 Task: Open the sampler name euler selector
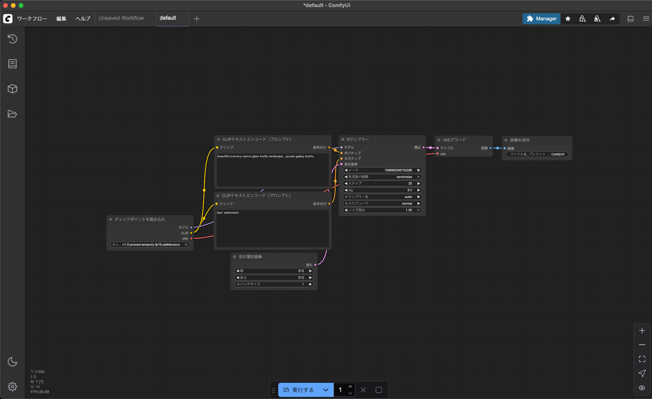pos(382,197)
